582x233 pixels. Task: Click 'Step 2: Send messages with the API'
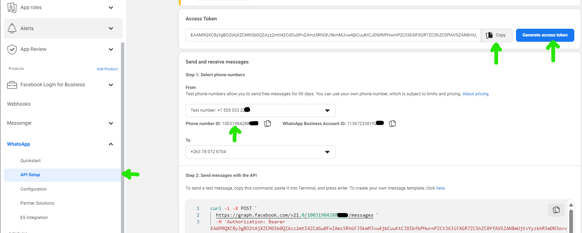click(x=221, y=176)
